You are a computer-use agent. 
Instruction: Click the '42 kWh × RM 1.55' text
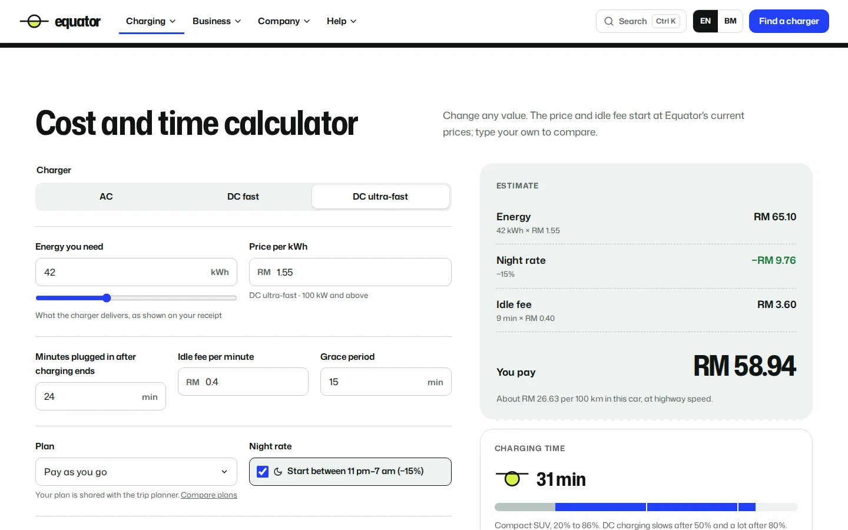point(528,230)
